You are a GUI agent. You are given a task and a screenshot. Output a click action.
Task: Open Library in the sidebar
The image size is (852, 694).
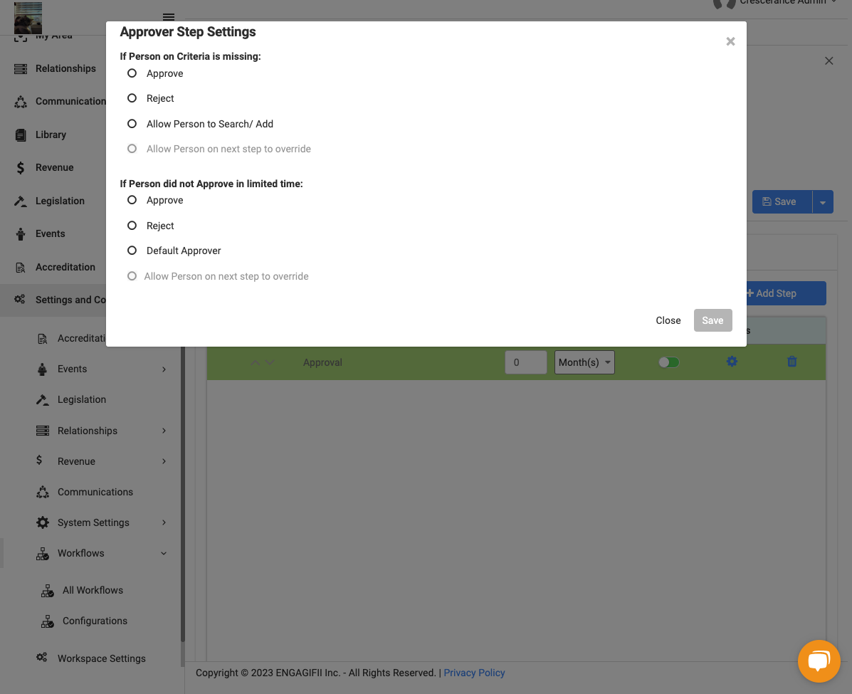coord(51,135)
